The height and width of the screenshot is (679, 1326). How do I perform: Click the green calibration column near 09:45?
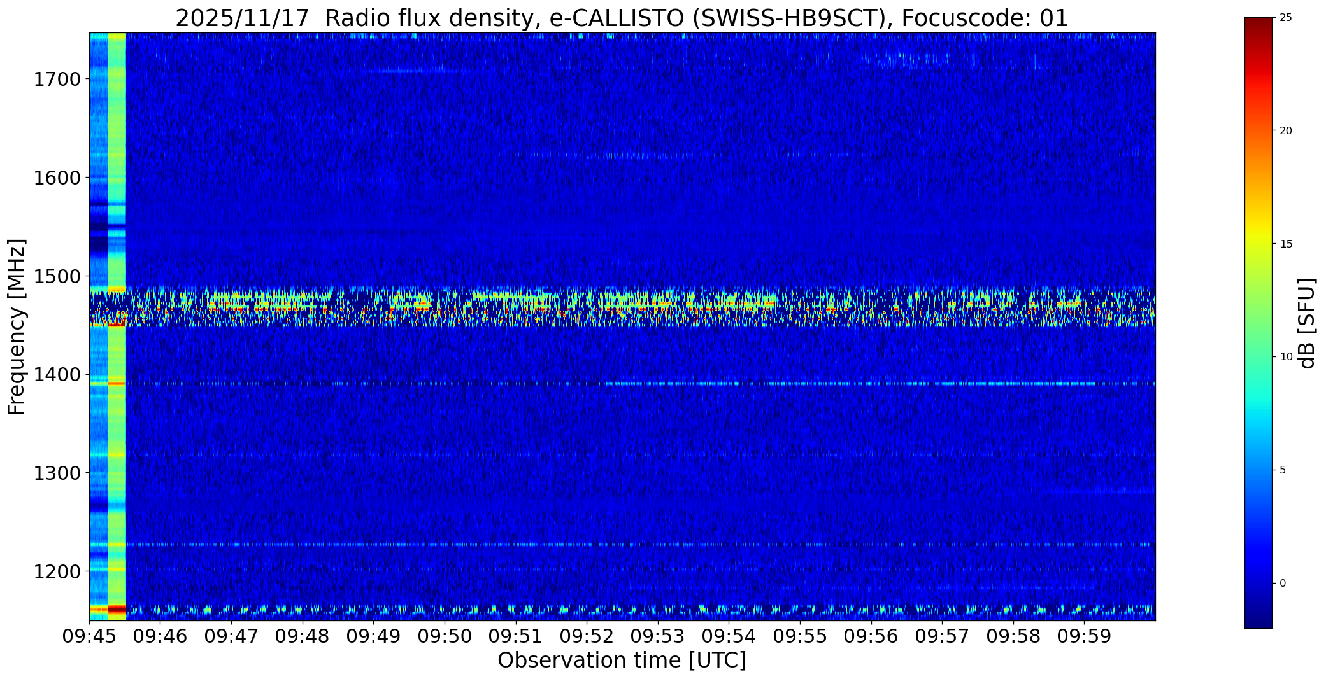(117, 326)
